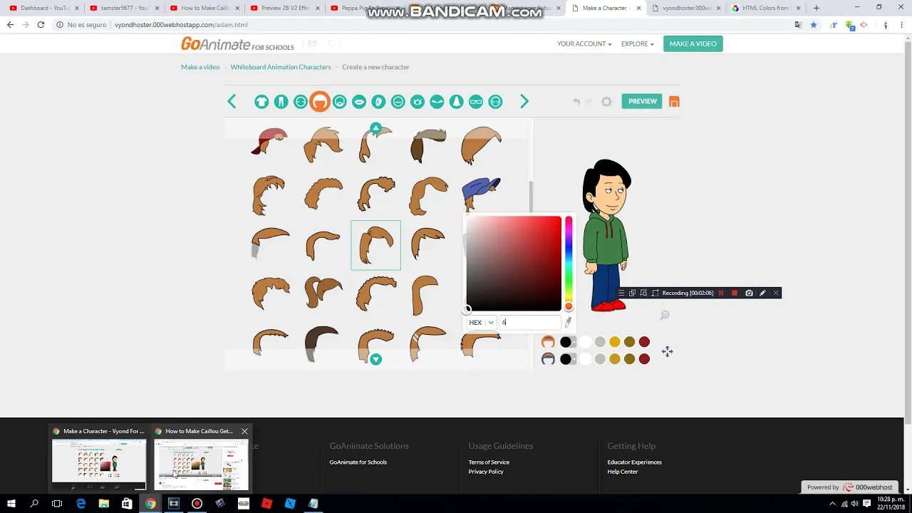Focus the HEX color value input

point(530,323)
